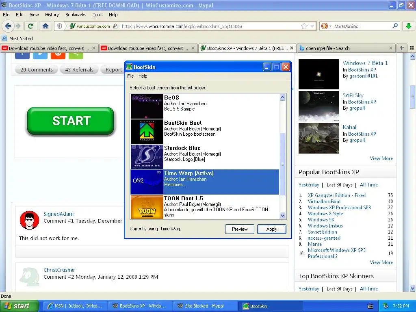Switch to the second Download Youtube video tab

[x=148, y=48]
